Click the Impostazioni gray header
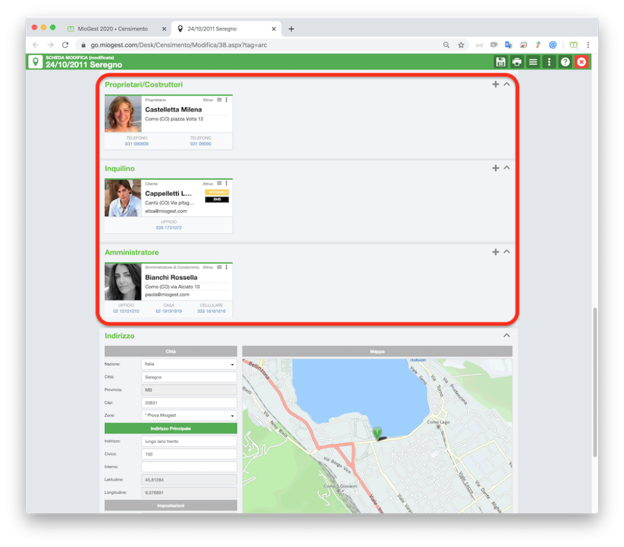This screenshot has width=624, height=547. (171, 505)
